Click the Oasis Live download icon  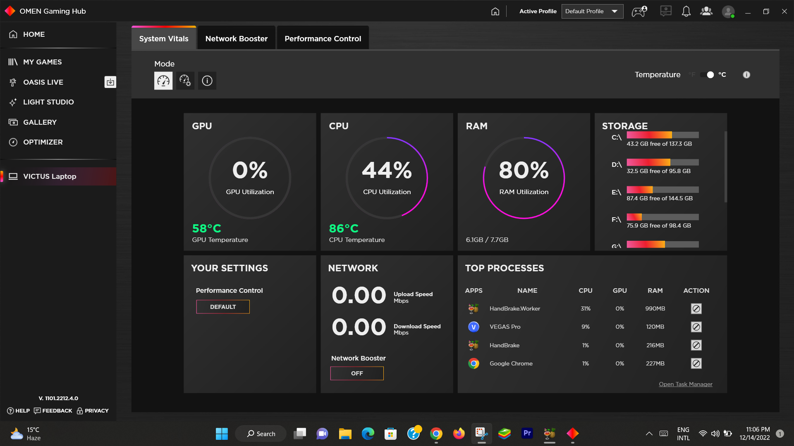coord(110,82)
